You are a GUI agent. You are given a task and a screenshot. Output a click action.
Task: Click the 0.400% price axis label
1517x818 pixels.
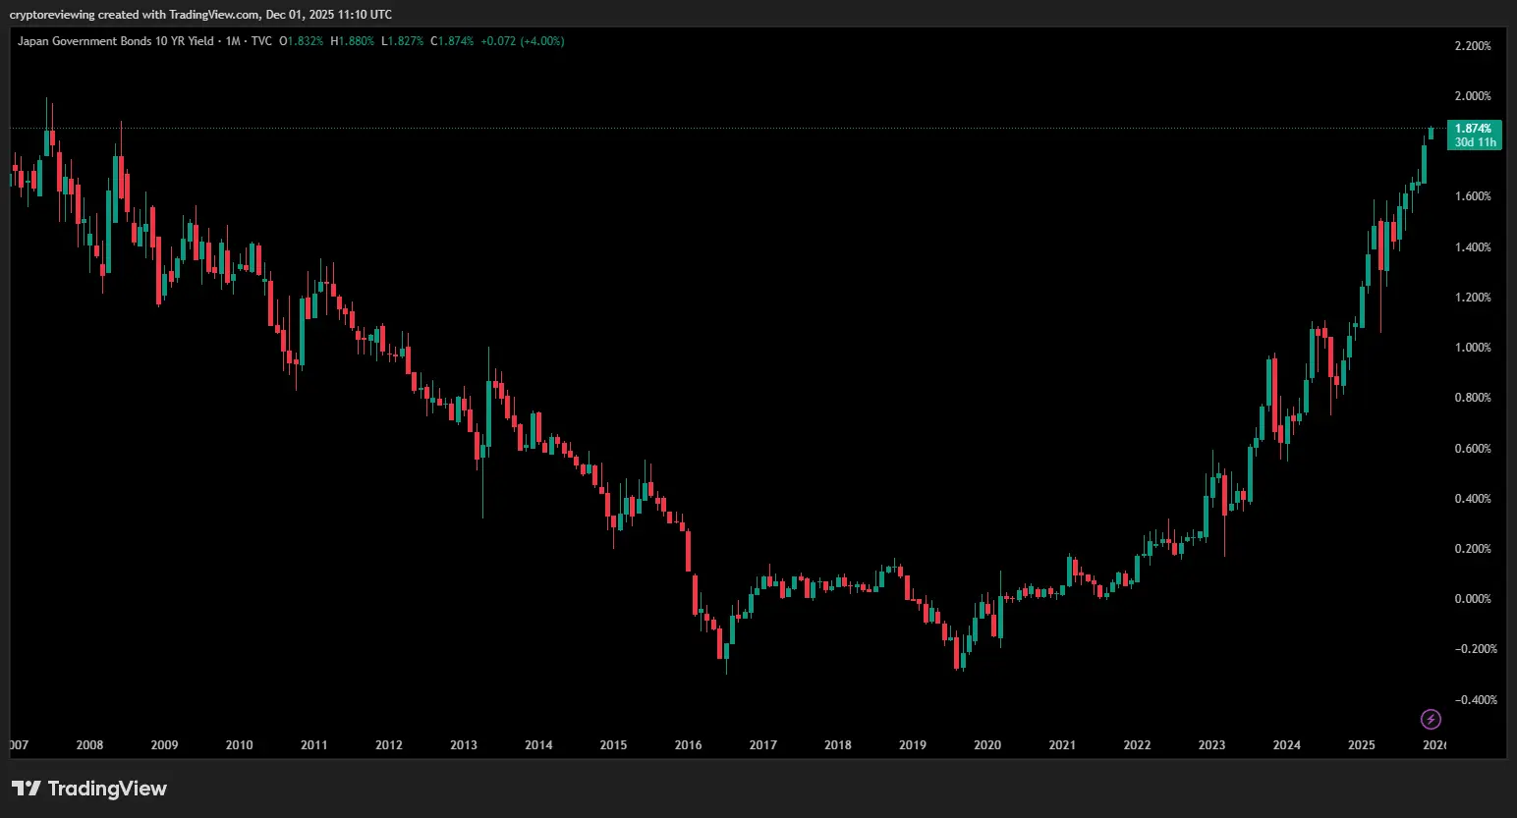pyautogui.click(x=1473, y=499)
